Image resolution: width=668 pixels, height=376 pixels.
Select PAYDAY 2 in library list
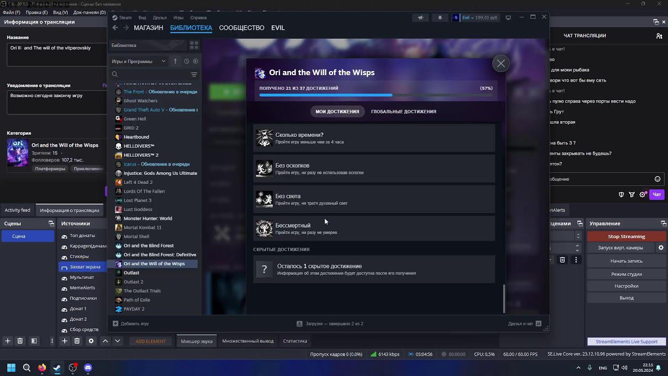pos(134,309)
